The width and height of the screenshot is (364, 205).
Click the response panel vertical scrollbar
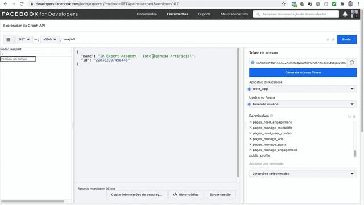click(x=238, y=113)
